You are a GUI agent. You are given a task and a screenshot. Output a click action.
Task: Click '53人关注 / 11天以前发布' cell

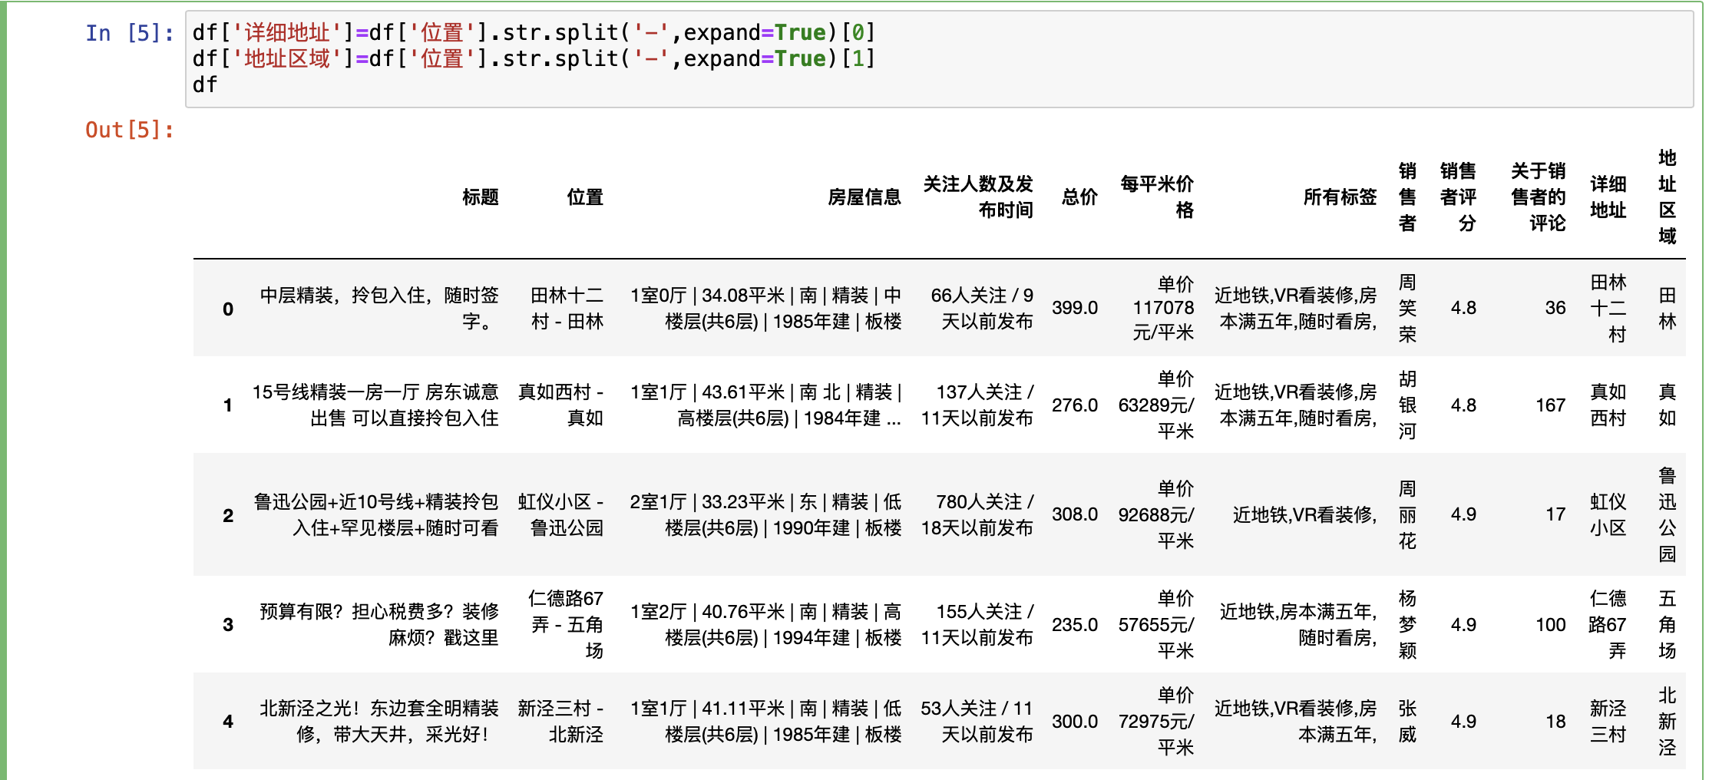click(x=977, y=722)
